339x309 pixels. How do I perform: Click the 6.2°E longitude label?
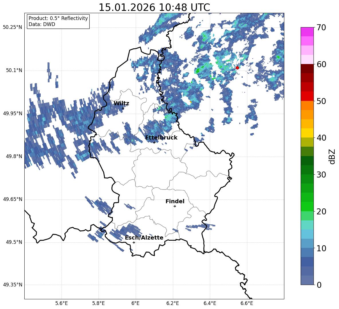[173, 303]
